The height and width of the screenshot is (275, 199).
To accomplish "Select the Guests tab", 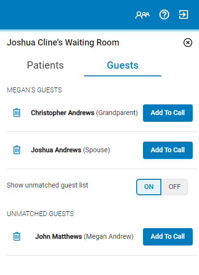I will (x=123, y=66).
